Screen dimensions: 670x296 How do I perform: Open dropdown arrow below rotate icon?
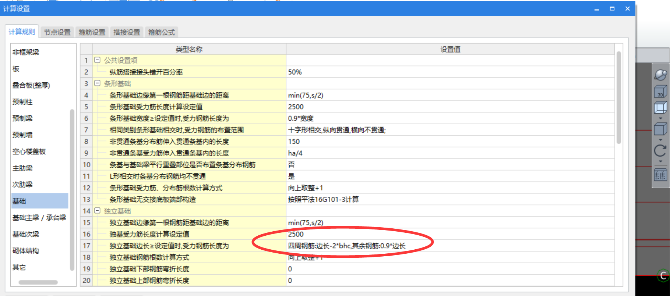pos(660,161)
